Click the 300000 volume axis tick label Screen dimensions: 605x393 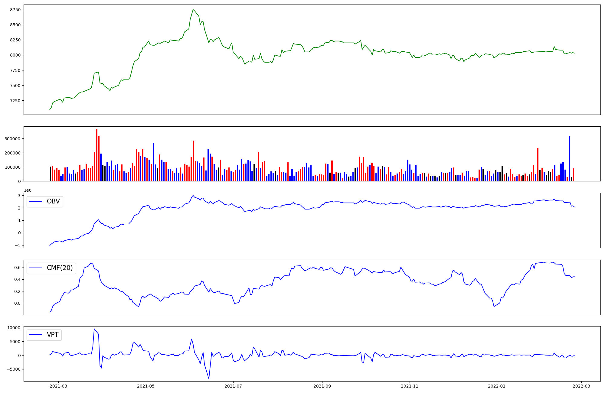tap(13, 139)
